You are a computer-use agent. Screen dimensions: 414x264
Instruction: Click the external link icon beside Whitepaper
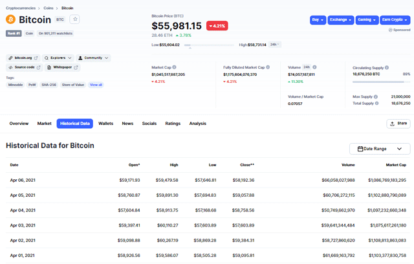(76, 67)
